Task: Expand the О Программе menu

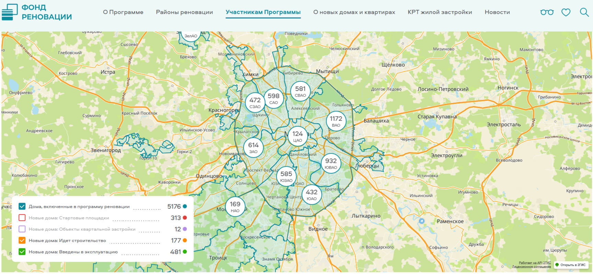Action: click(123, 12)
